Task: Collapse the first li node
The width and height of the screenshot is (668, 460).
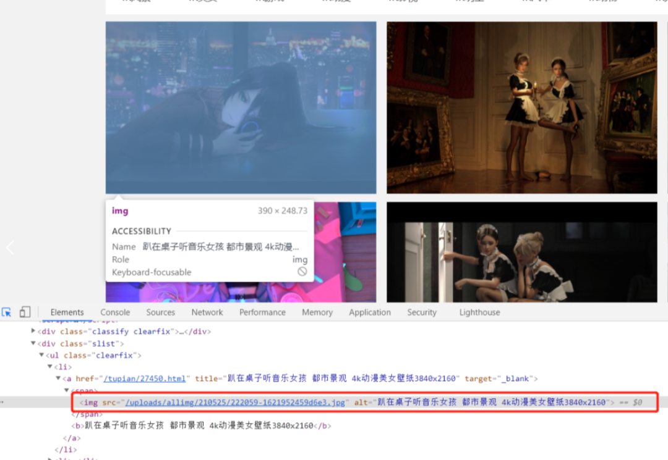Action: point(50,367)
